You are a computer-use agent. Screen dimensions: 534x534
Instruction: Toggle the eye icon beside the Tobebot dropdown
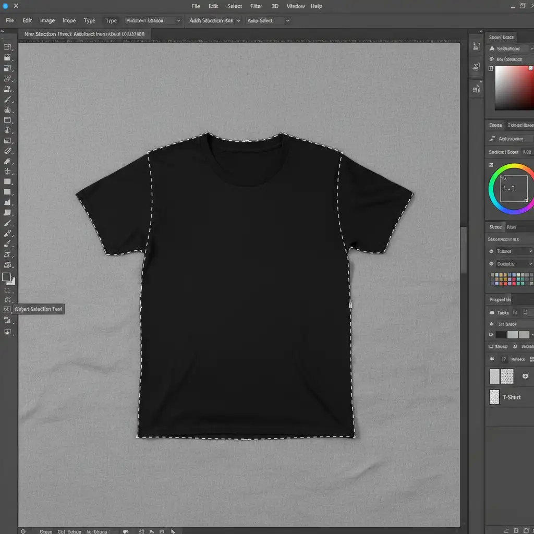click(x=491, y=251)
